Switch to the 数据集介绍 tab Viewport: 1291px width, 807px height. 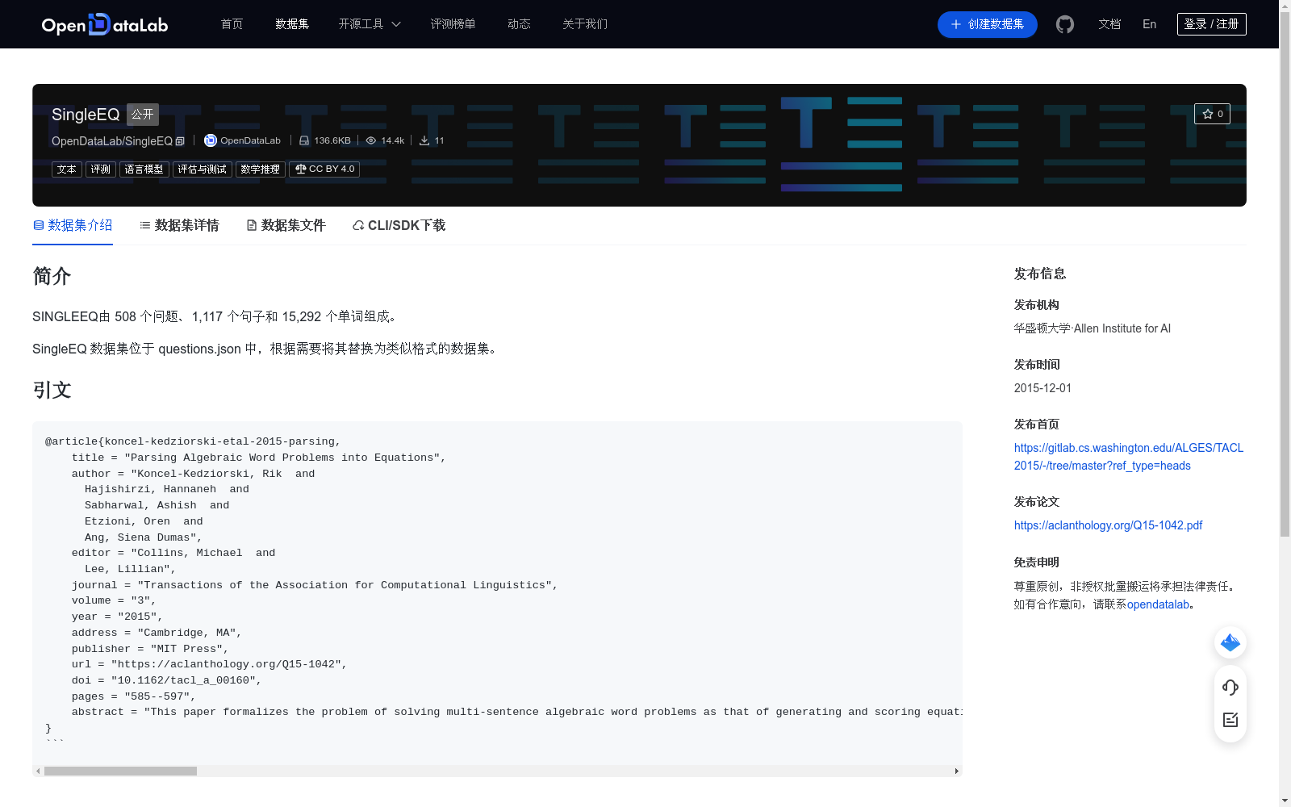click(x=73, y=225)
